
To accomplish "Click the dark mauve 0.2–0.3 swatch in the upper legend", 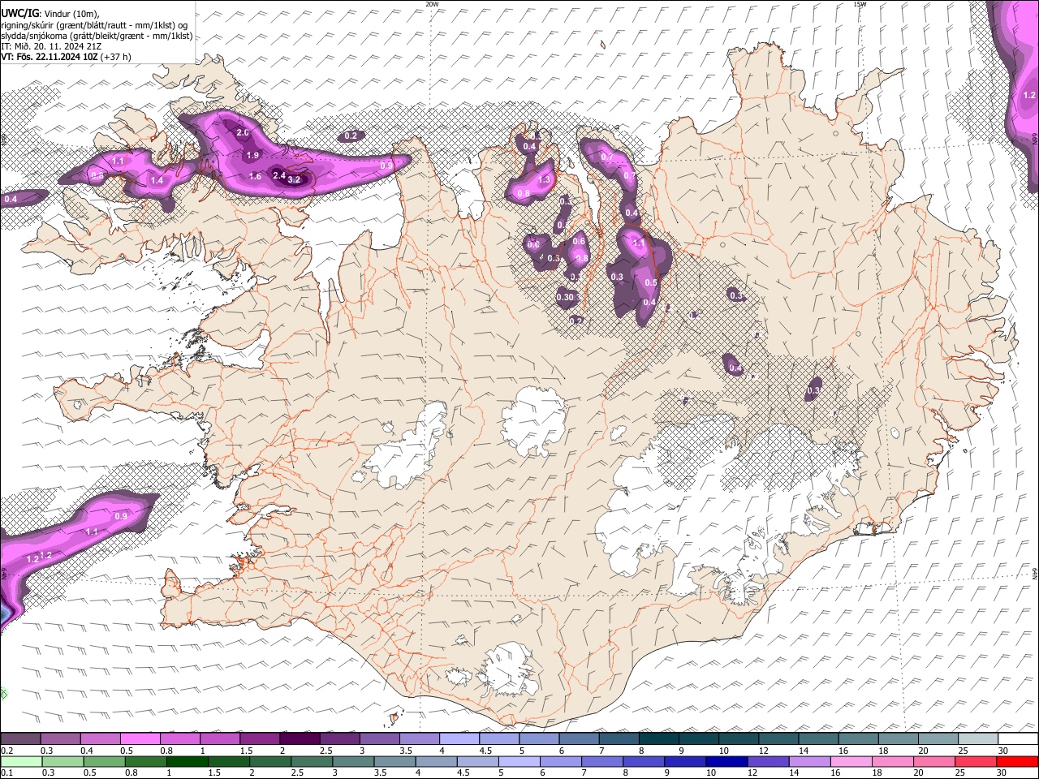I will (21, 738).
